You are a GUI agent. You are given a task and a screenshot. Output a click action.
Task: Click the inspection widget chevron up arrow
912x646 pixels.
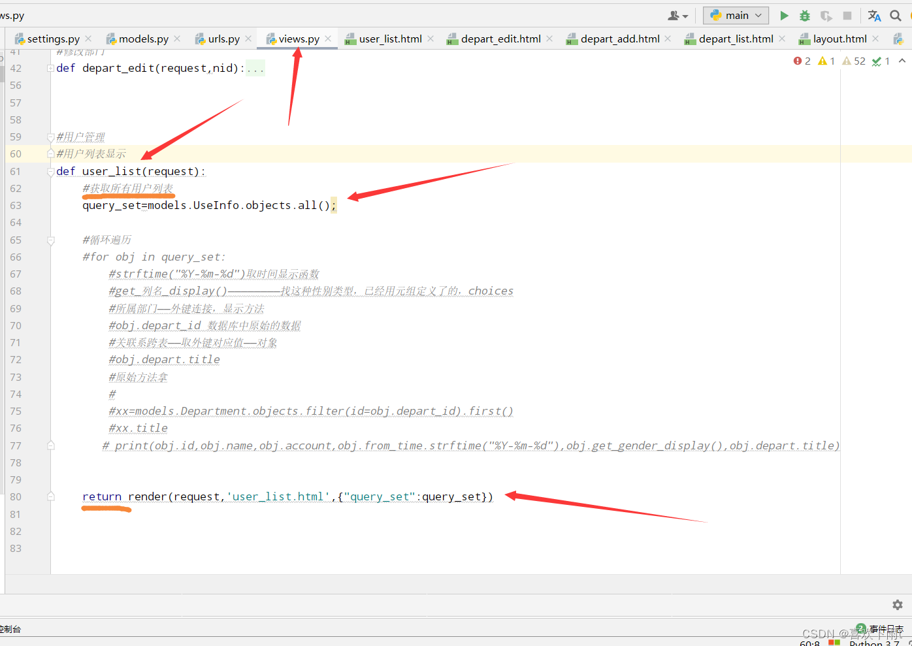902,61
